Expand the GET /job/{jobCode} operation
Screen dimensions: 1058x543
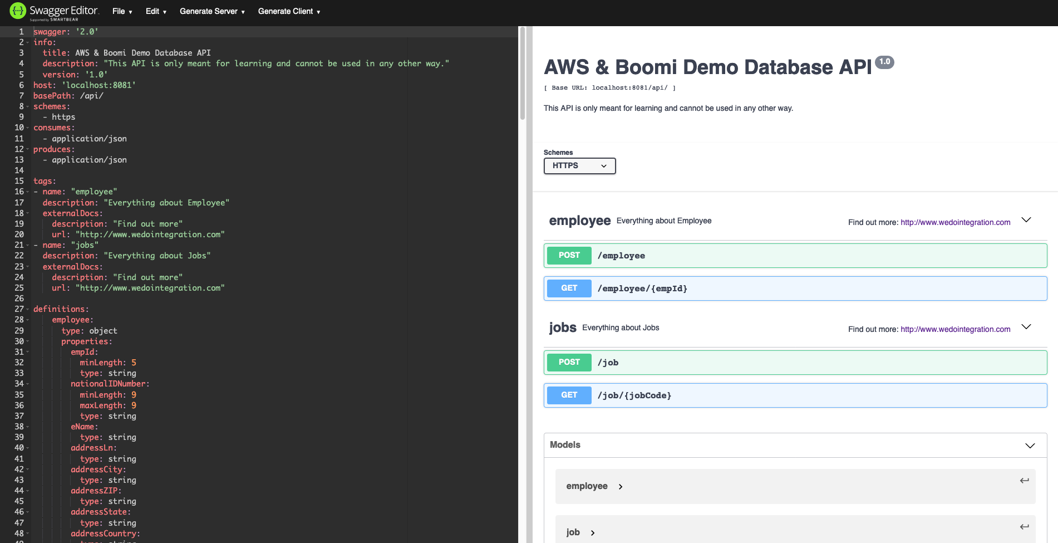(795, 395)
